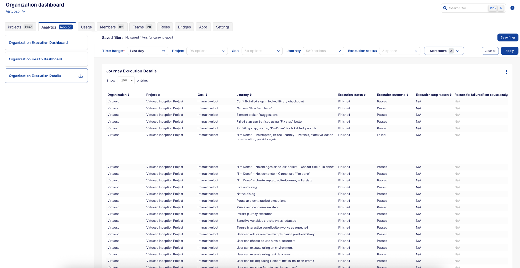
Task: Expand the Project filter dropdown
Action: [x=207, y=51]
